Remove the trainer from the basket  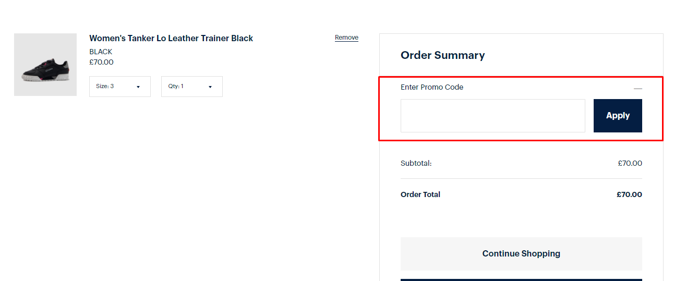click(x=346, y=38)
